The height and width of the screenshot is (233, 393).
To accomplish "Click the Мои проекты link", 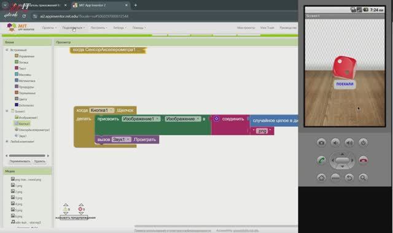I will coord(246,28).
